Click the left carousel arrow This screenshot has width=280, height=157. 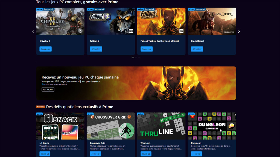(x=33, y=31)
